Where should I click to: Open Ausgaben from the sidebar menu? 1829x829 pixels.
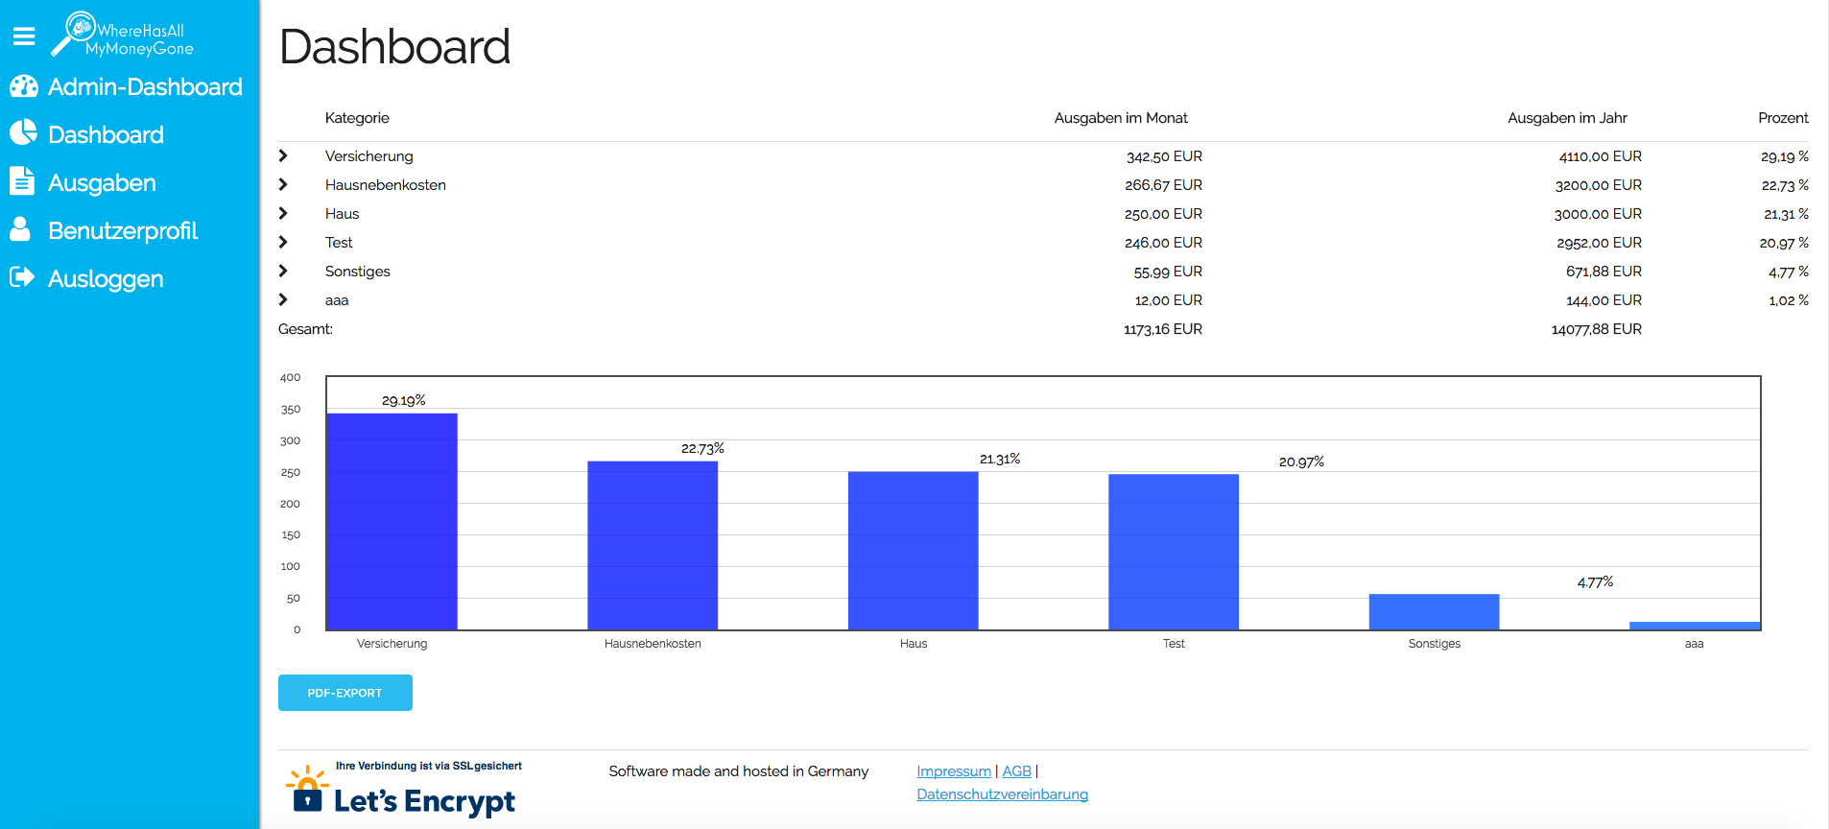point(102,182)
